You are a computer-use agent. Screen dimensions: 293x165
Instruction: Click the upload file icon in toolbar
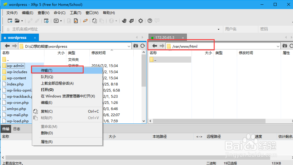76,21
